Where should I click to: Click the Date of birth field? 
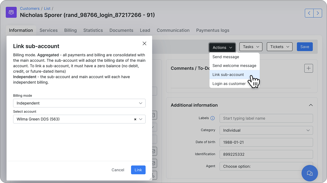point(266,142)
